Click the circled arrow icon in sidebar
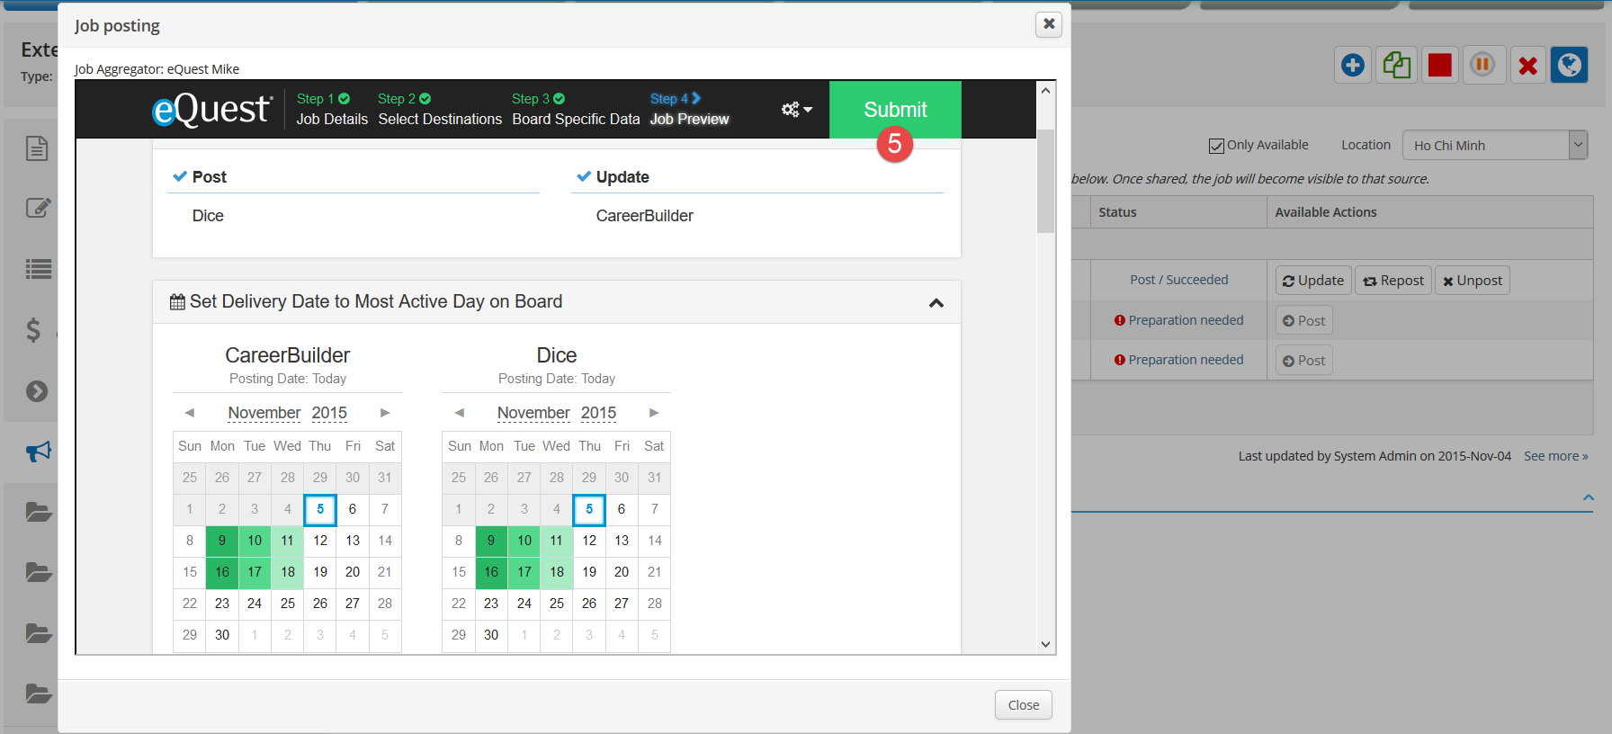The height and width of the screenshot is (734, 1612). pyautogui.click(x=37, y=391)
